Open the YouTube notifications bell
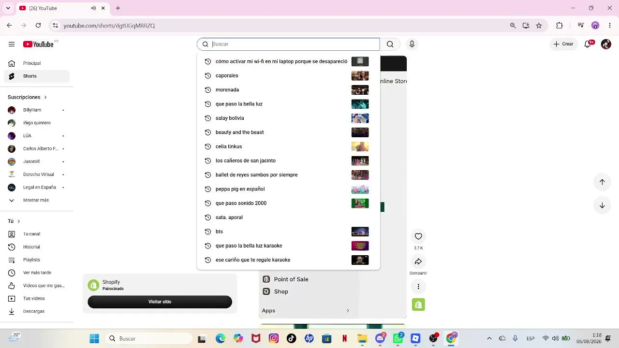Screen dimensions: 619x348 589,44
